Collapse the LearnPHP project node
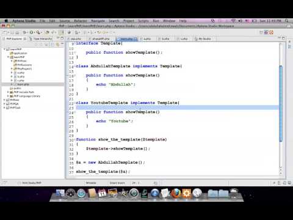 pyautogui.click(x=4, y=50)
